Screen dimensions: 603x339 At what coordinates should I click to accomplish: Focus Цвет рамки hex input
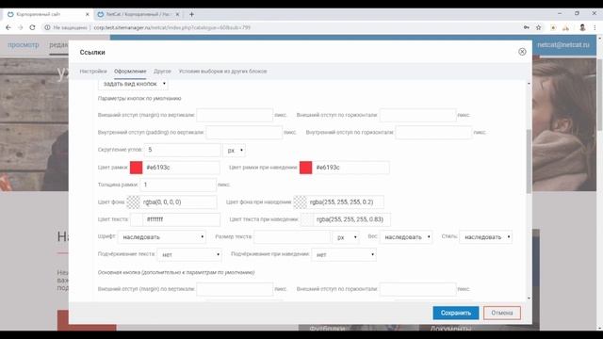[181, 168]
